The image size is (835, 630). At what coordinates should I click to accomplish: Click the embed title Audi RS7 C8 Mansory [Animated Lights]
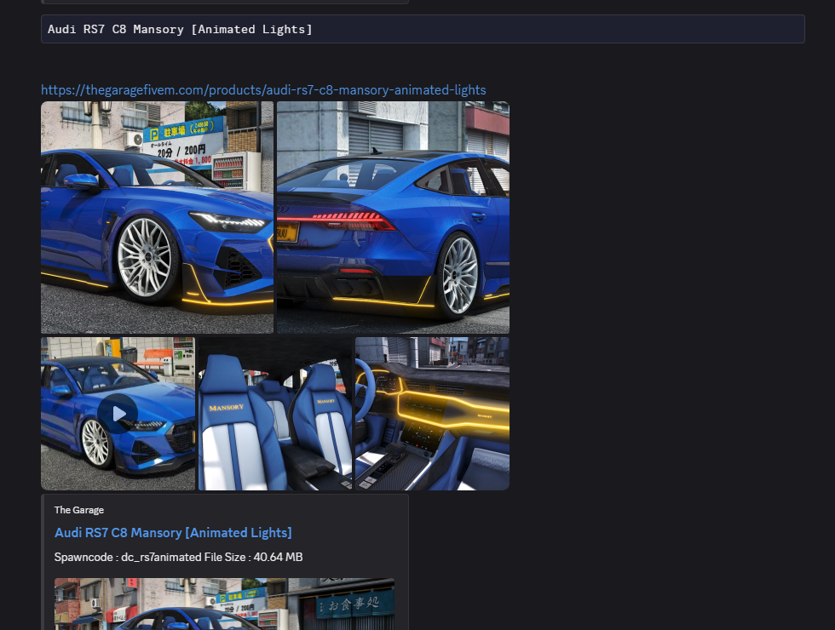click(173, 533)
